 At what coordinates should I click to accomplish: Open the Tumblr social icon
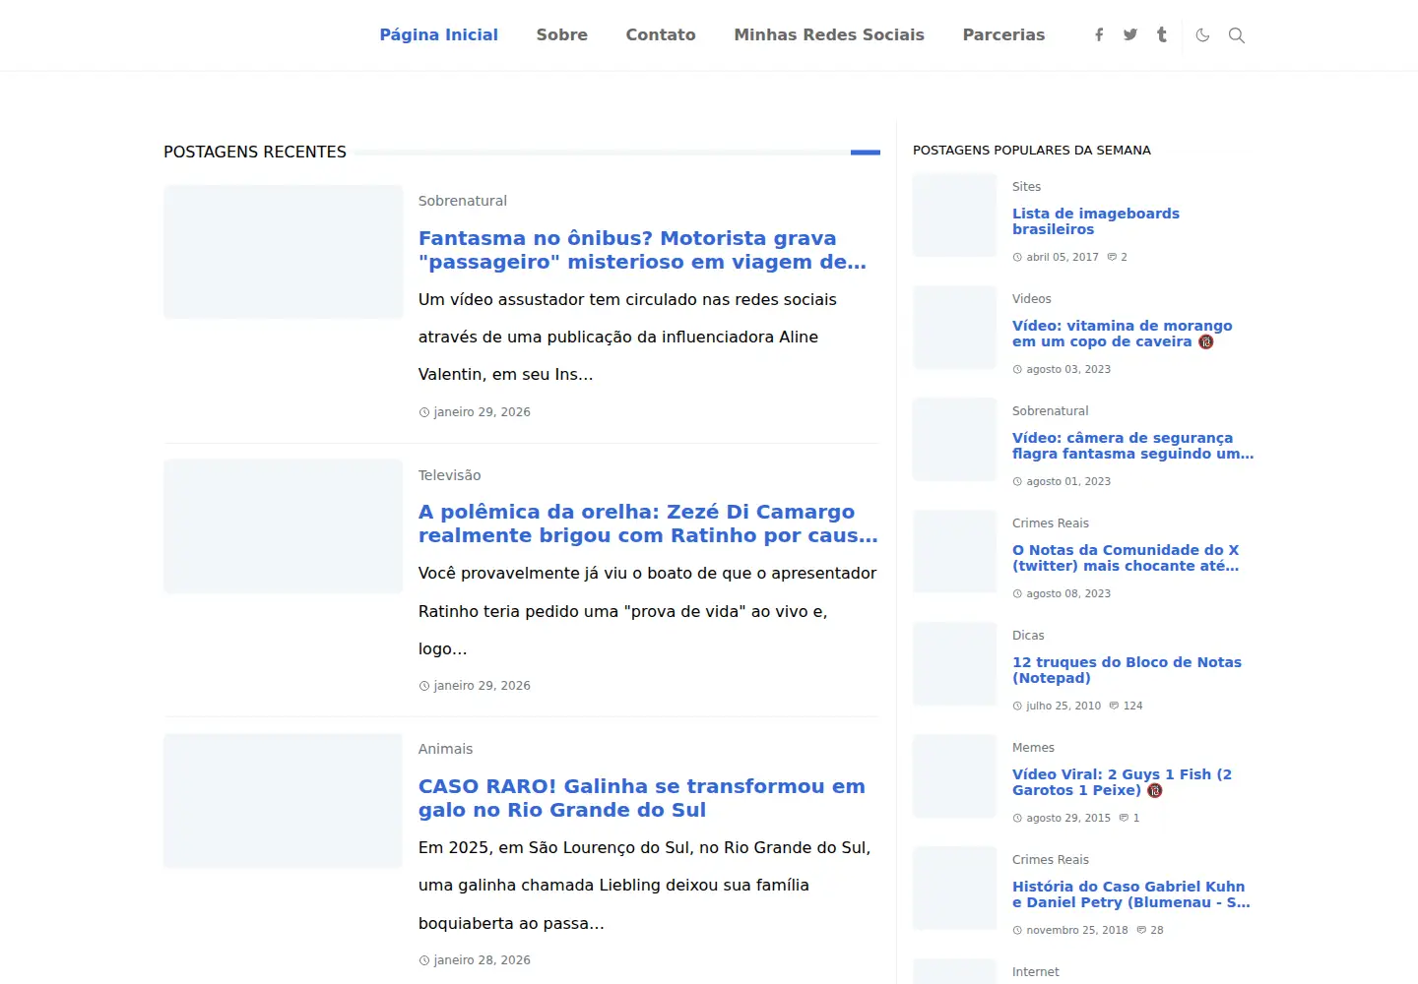pyautogui.click(x=1162, y=35)
